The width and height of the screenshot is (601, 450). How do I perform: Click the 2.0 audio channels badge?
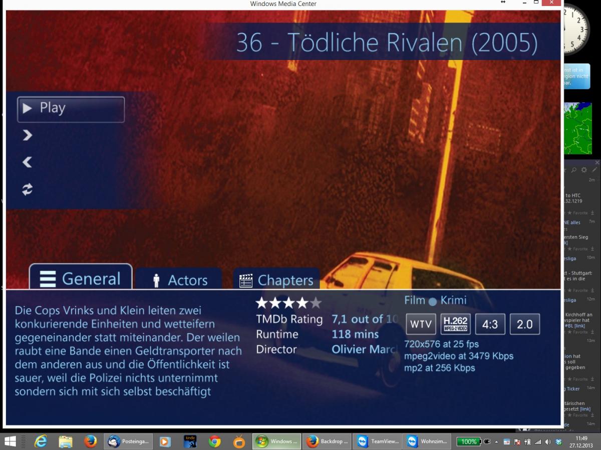[x=524, y=324]
